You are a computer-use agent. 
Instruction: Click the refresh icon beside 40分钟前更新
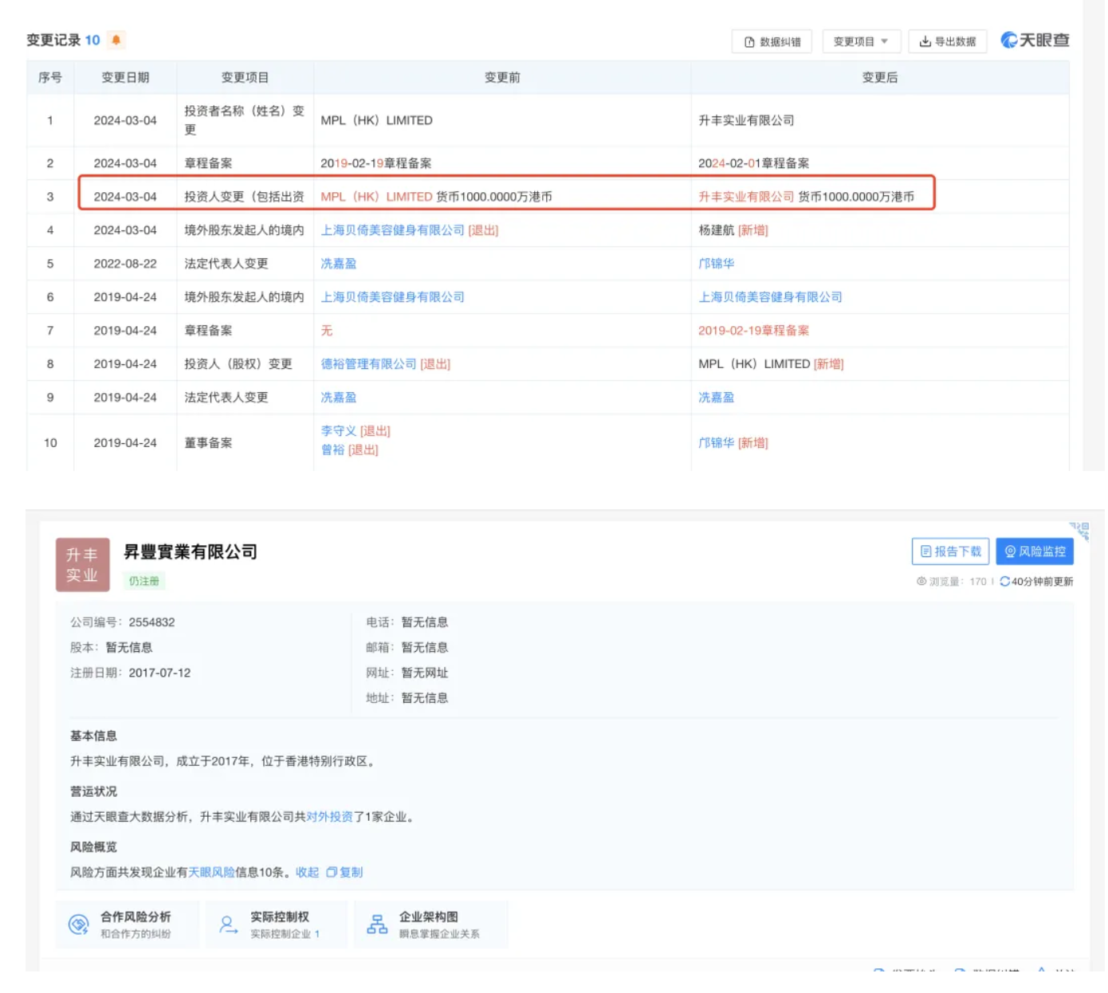pos(1004,582)
